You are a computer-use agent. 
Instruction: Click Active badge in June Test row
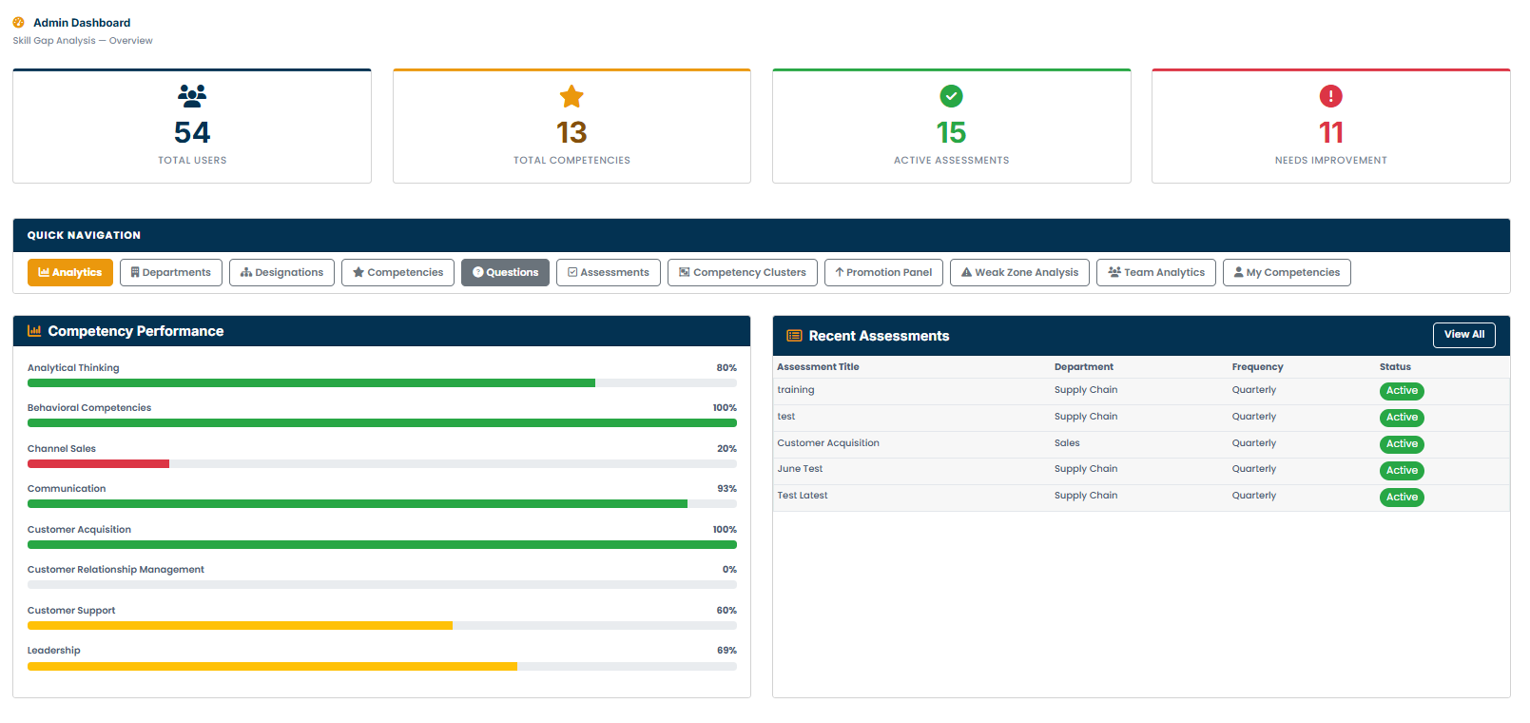tap(1402, 471)
